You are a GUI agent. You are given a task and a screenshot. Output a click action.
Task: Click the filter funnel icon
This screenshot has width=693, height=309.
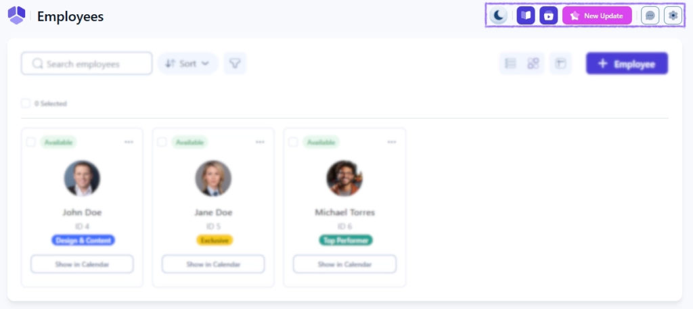(235, 64)
